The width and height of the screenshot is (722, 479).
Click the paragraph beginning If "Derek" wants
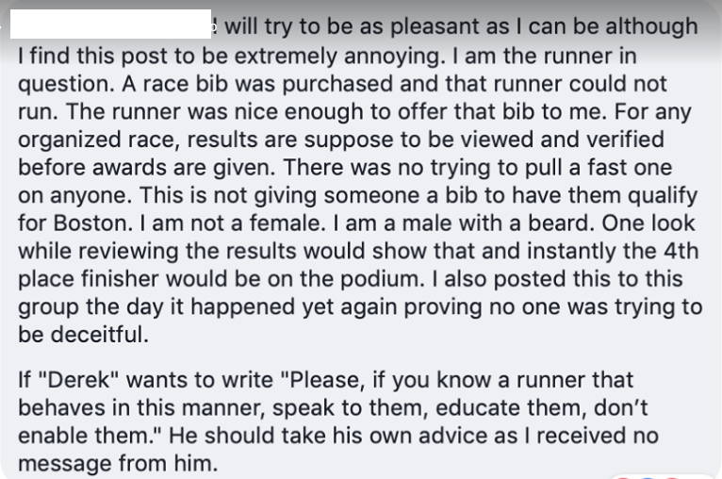pyautogui.click(x=338, y=421)
